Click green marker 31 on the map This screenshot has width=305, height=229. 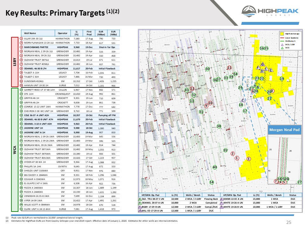(x=201, y=112)
